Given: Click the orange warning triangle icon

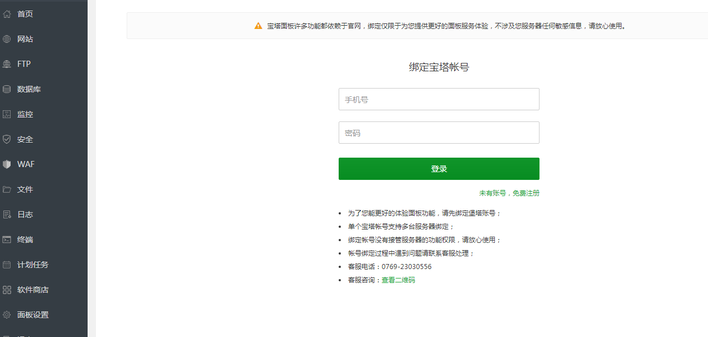Looking at the screenshot, I should pyautogui.click(x=258, y=26).
